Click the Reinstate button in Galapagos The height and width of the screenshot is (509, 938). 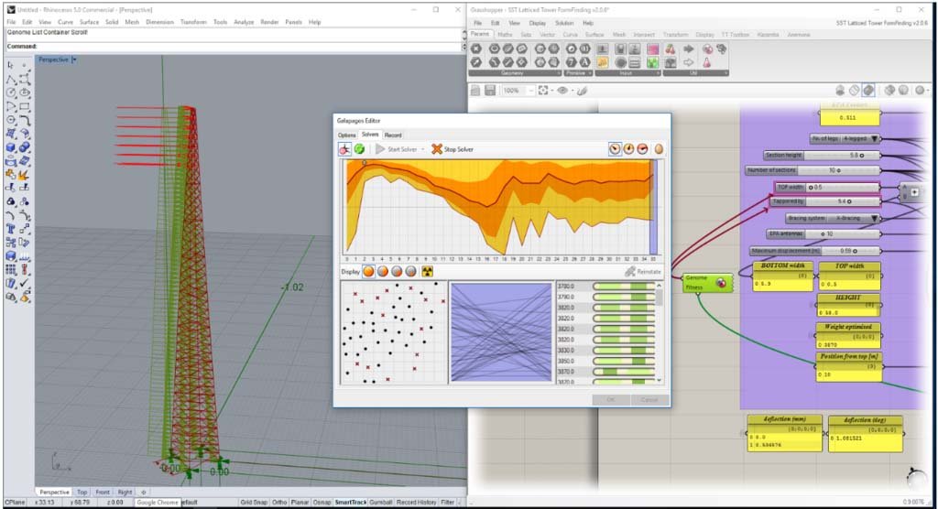643,272
